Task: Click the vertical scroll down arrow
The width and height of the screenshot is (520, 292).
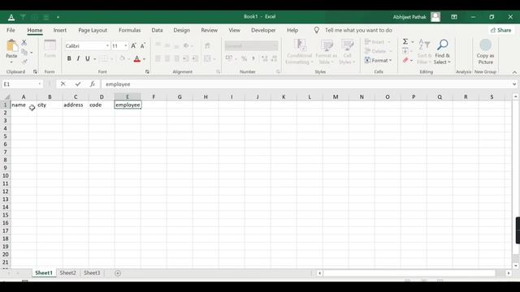Action: click(515, 265)
